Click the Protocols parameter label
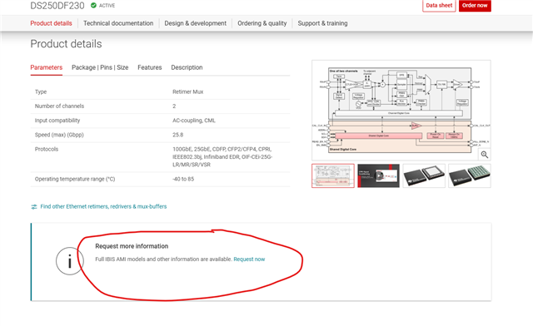Screen dimensions: 533x326 [x=47, y=149]
